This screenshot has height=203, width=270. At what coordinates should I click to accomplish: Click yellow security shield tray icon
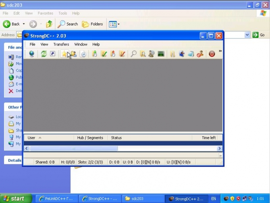coord(232,199)
